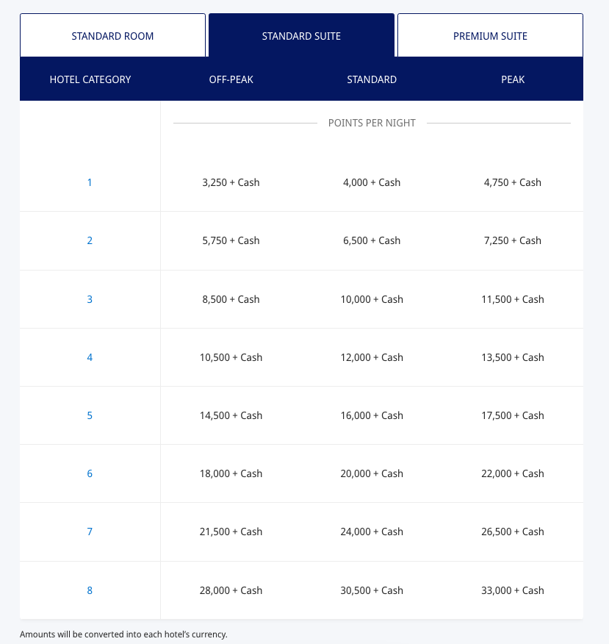Open hotel category 1 link
This screenshot has width=609, height=644.
[x=90, y=182]
